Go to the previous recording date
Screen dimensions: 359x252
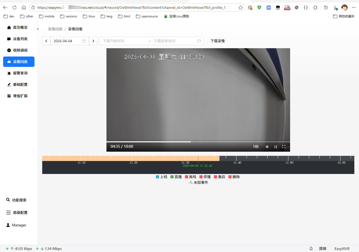[46, 41]
